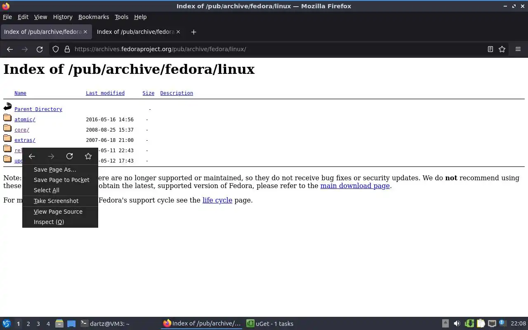Open a new tab with the plus button
The width and height of the screenshot is (528, 330).
pyautogui.click(x=193, y=32)
